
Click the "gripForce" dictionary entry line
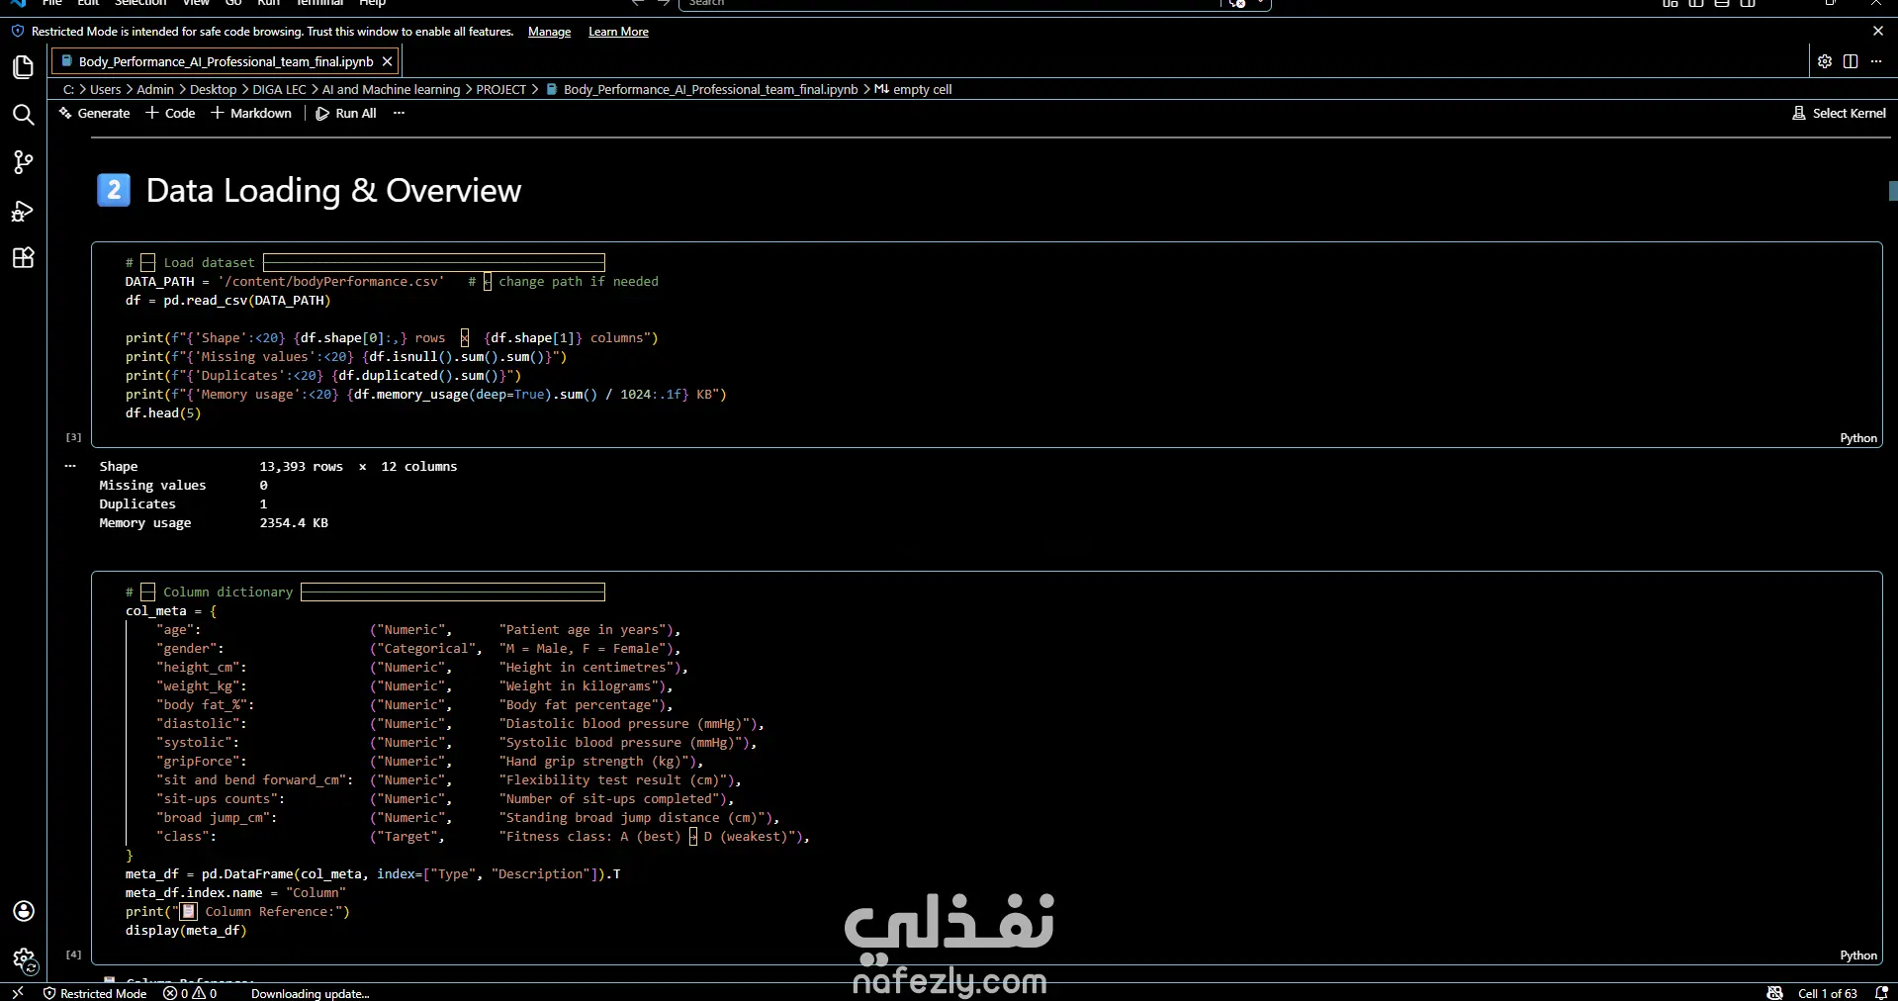click(429, 762)
